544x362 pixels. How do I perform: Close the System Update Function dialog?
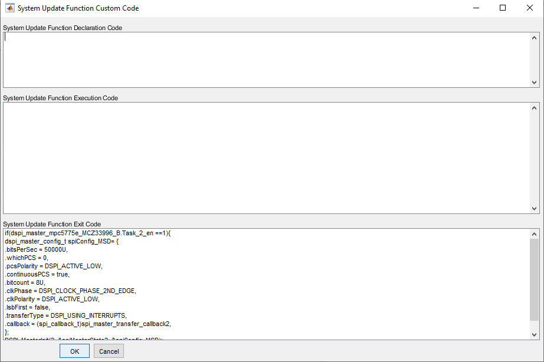click(x=529, y=8)
